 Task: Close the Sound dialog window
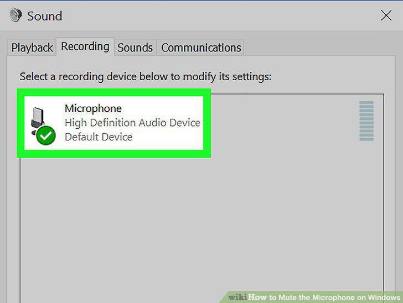click(x=386, y=15)
